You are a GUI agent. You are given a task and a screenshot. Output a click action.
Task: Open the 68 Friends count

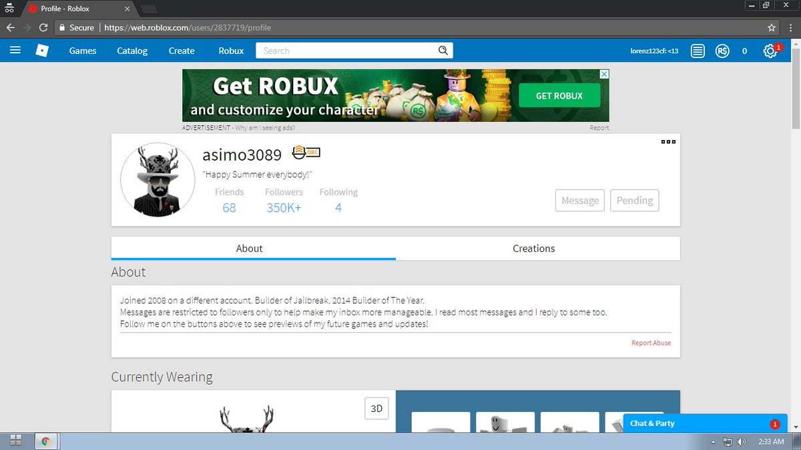[x=229, y=207]
